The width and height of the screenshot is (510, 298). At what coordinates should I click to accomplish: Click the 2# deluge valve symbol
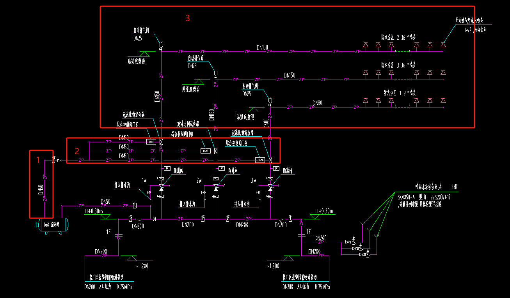[216, 188]
